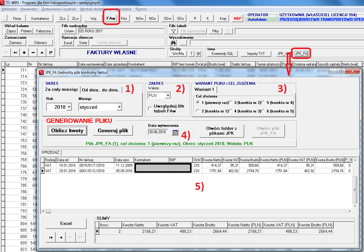The height and width of the screenshot is (252, 364).
Task: Click the Oblicz kwoty button
Action: coord(67,130)
